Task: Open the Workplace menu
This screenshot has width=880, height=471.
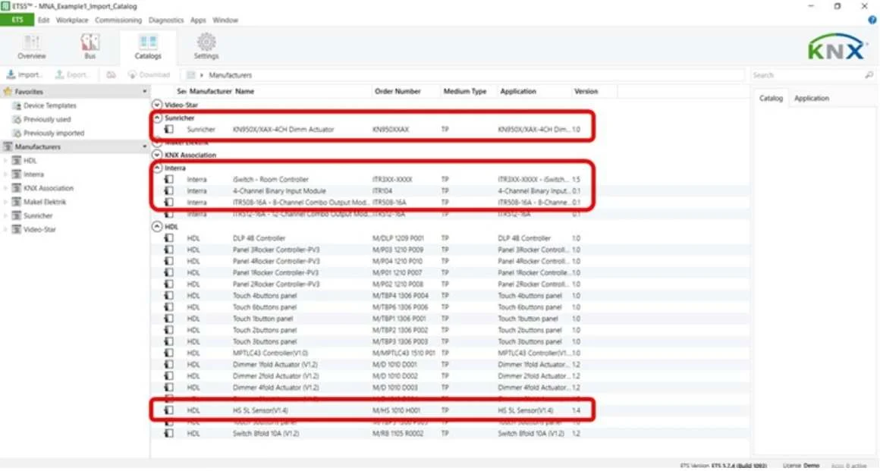Action: tap(72, 20)
